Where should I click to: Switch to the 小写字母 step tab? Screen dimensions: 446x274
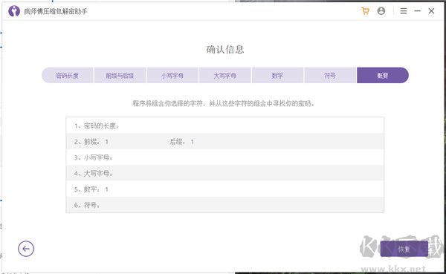tap(172, 75)
